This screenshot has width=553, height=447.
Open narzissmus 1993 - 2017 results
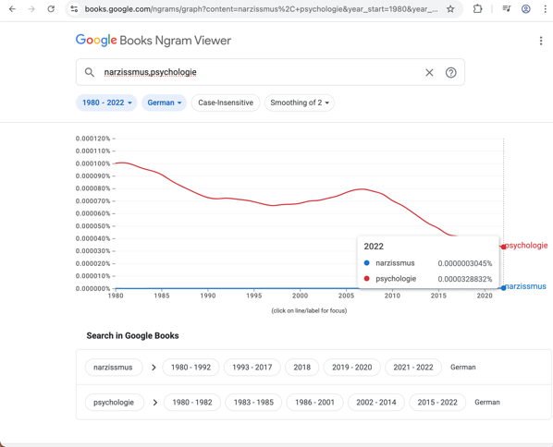pyautogui.click(x=252, y=368)
